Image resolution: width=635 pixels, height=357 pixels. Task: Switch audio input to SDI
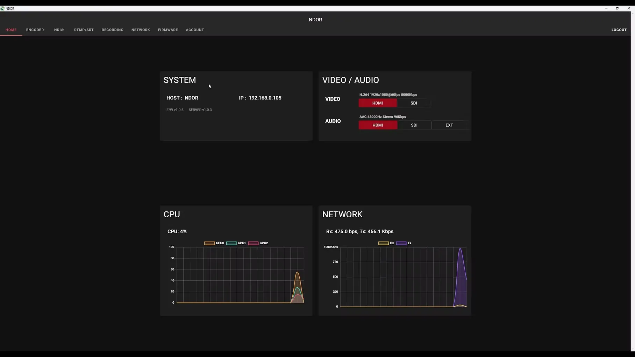[x=414, y=125]
